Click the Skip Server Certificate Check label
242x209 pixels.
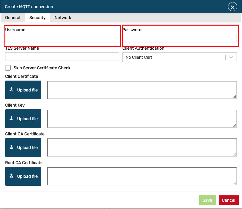click(x=42, y=68)
